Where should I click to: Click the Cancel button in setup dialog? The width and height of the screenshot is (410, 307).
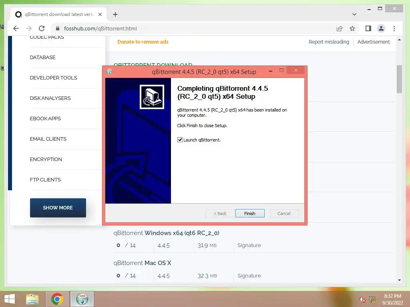pyautogui.click(x=284, y=213)
